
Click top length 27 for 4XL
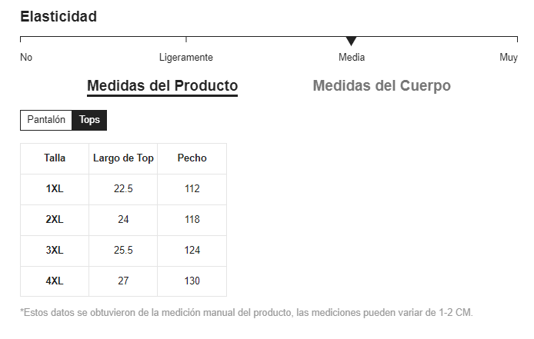coord(123,281)
